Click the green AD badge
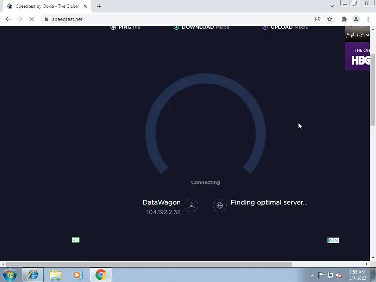This screenshot has width=376, height=282. tap(76, 240)
